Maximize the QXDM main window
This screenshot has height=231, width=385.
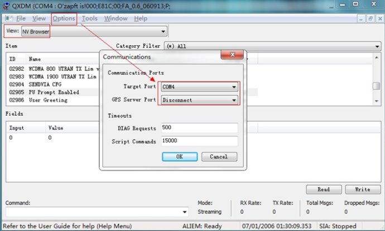tap(355, 4)
